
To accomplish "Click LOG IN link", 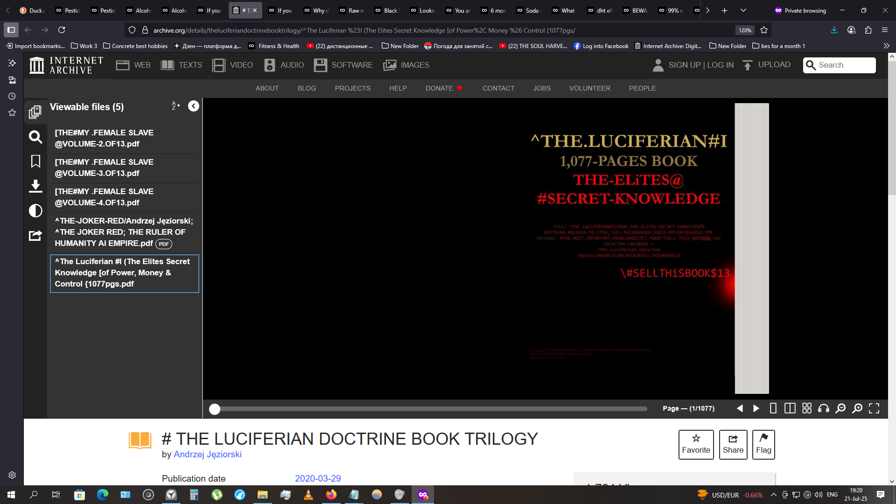I will click(721, 65).
